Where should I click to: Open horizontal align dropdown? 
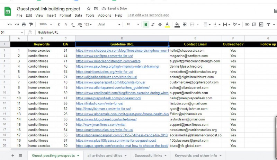207,24
